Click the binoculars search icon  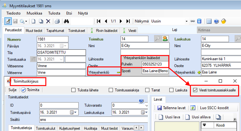(x=66, y=21)
